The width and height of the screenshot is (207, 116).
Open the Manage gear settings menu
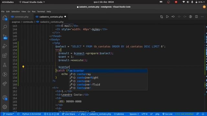point(5,107)
